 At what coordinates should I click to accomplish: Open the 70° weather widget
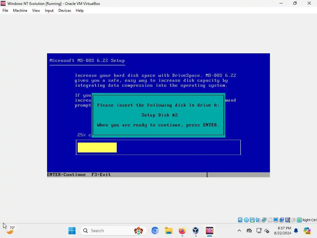coord(10,230)
